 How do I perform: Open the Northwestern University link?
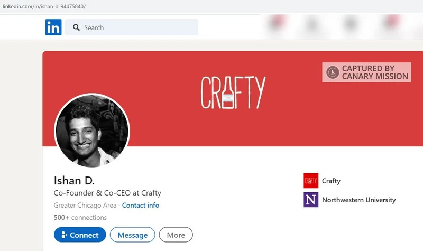pyautogui.click(x=359, y=200)
